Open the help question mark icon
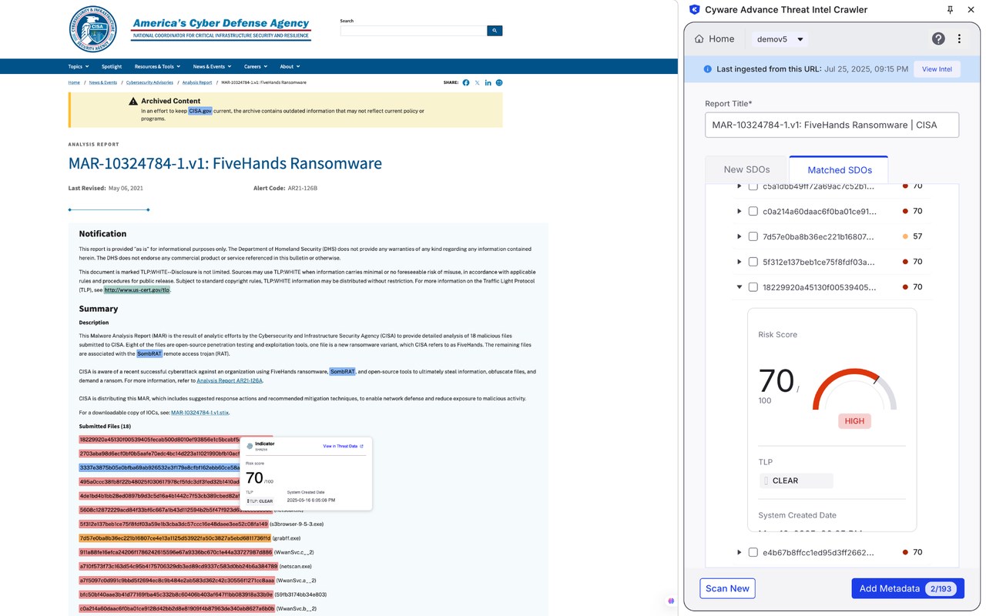Viewport: 986px width, 616px height. (x=938, y=38)
